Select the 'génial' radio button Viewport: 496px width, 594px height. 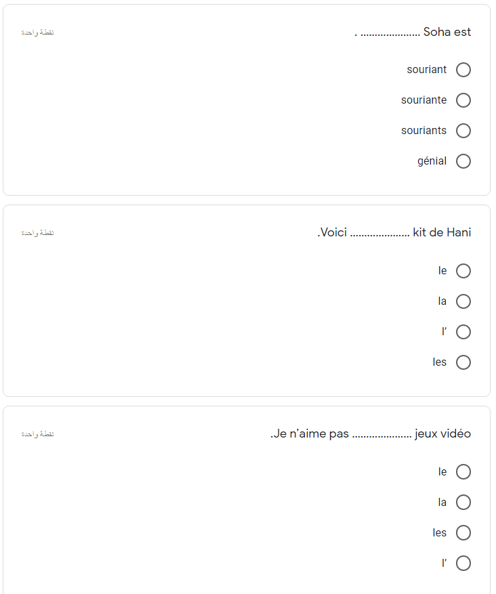coord(463,161)
